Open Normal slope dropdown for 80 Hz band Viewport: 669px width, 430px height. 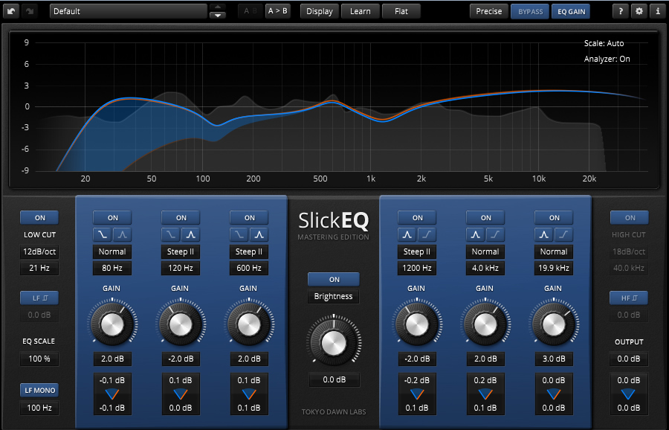click(x=112, y=251)
